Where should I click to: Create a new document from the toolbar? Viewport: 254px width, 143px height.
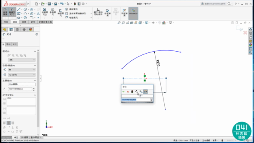click(x=37, y=4)
